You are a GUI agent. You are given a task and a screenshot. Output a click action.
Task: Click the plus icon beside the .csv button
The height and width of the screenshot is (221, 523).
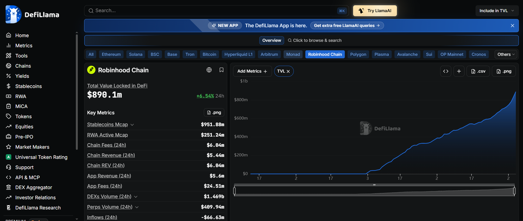[459, 71]
